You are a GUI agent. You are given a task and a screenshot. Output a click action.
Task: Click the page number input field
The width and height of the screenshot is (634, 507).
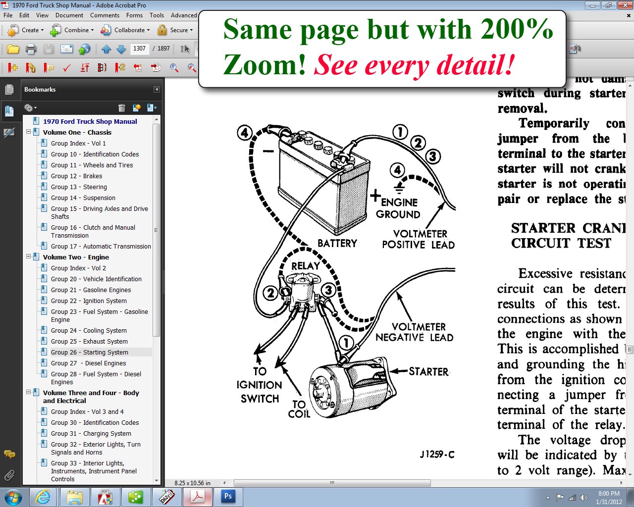140,49
